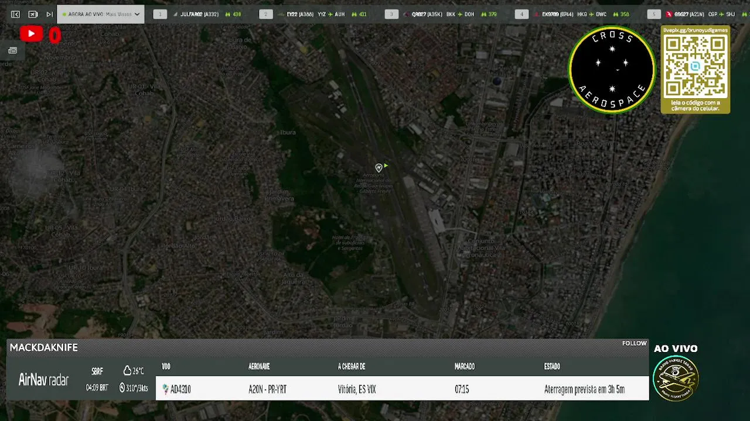Click the rank 2 number badge
Screen dimensions: 750x421
265,14
